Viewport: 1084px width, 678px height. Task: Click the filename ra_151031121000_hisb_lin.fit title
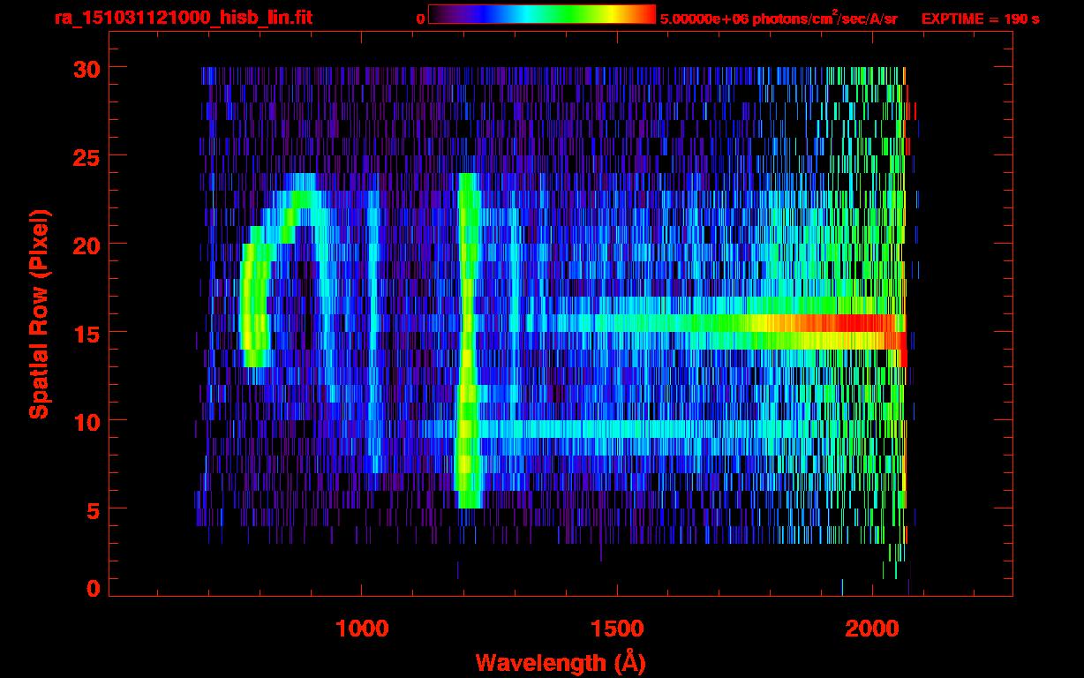coord(184,18)
